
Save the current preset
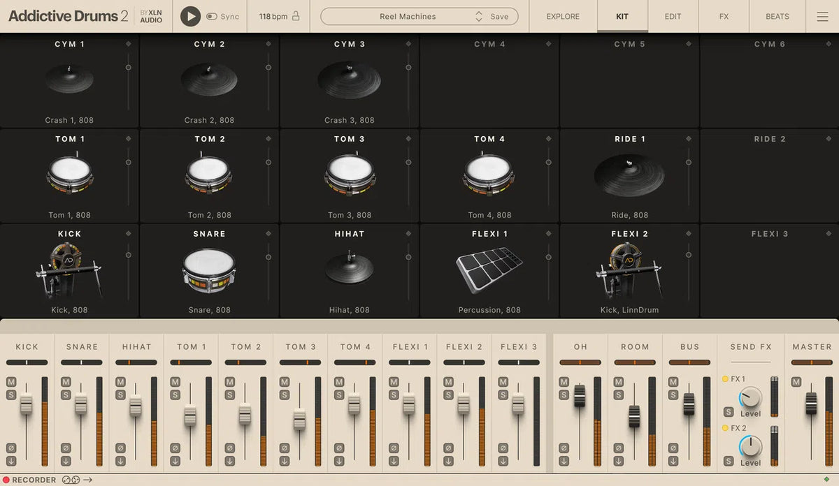tap(501, 16)
